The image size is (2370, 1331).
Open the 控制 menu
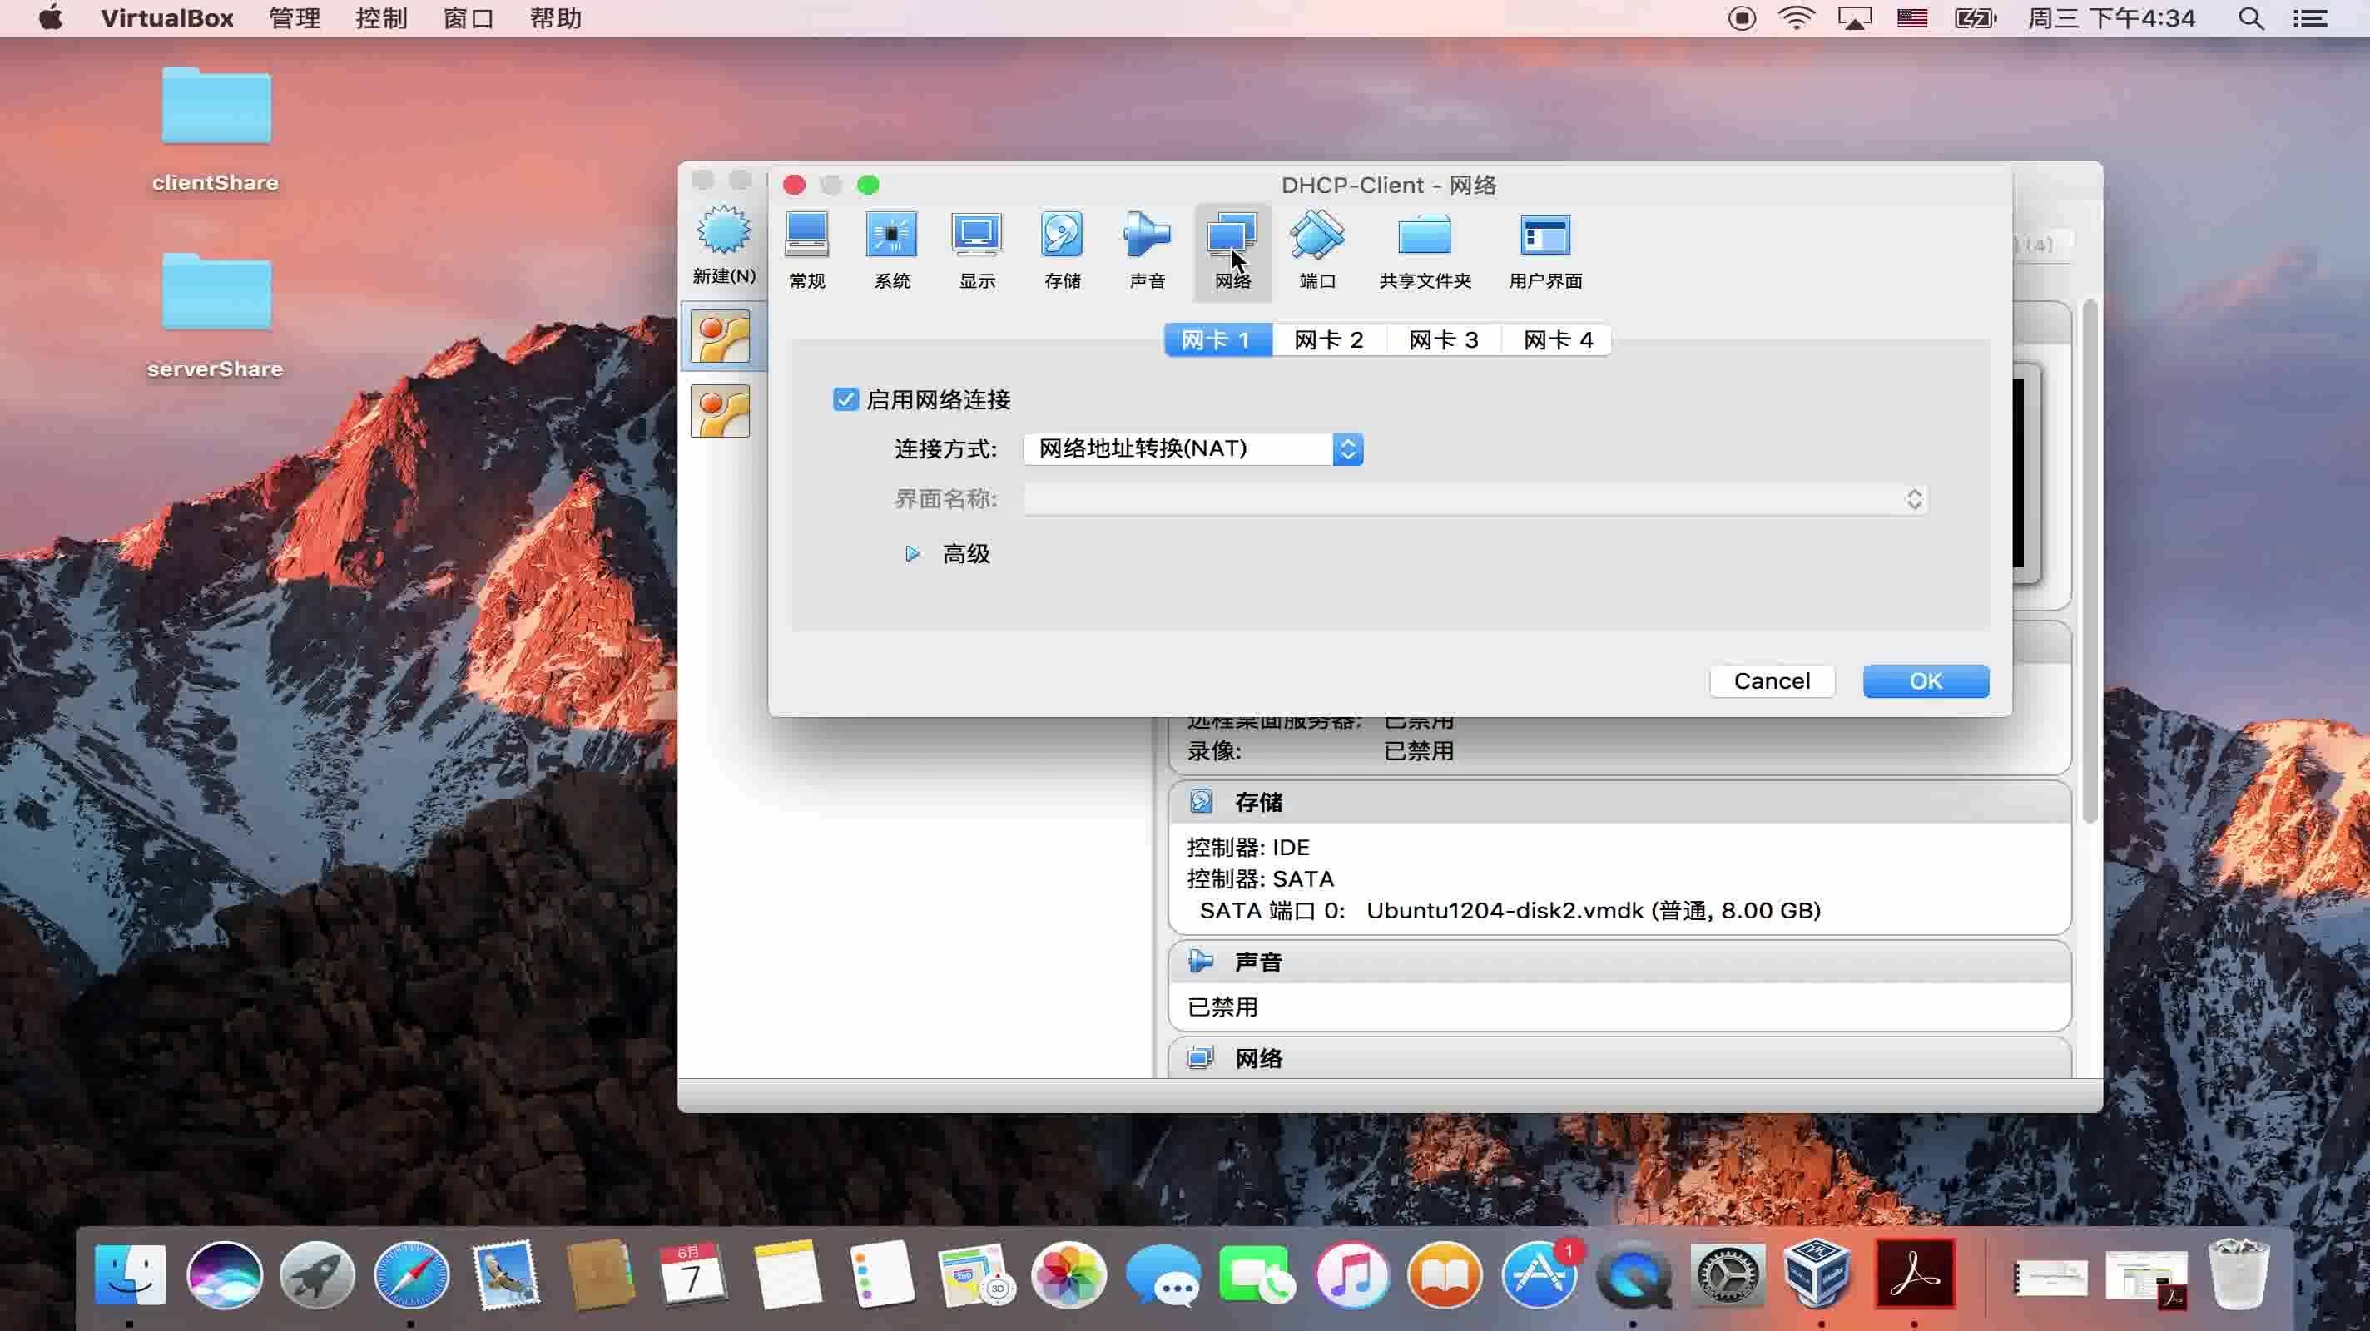(381, 18)
